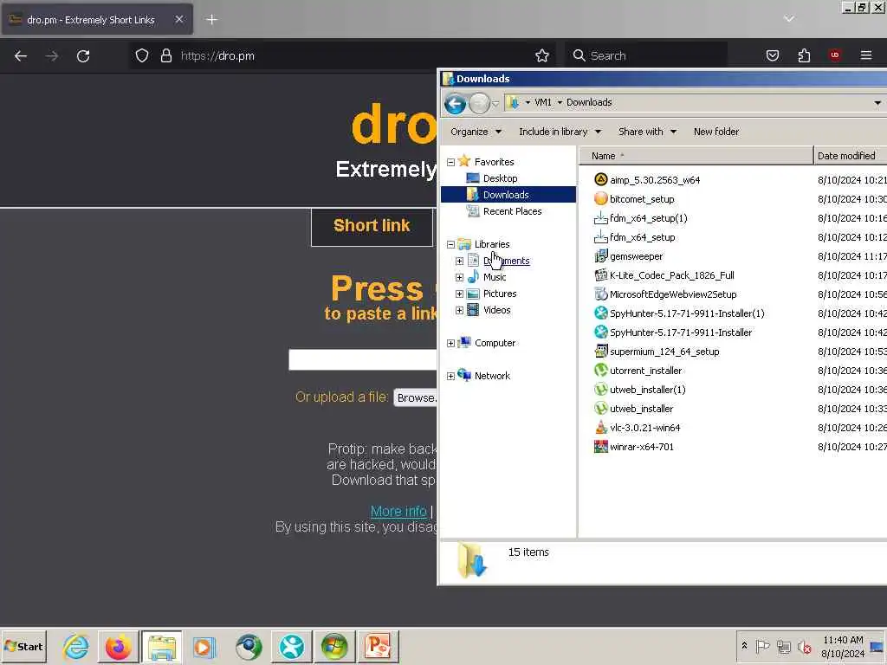Select the vlc-3.0.21-win64 file icon
The width and height of the screenshot is (887, 665).
coord(601,428)
